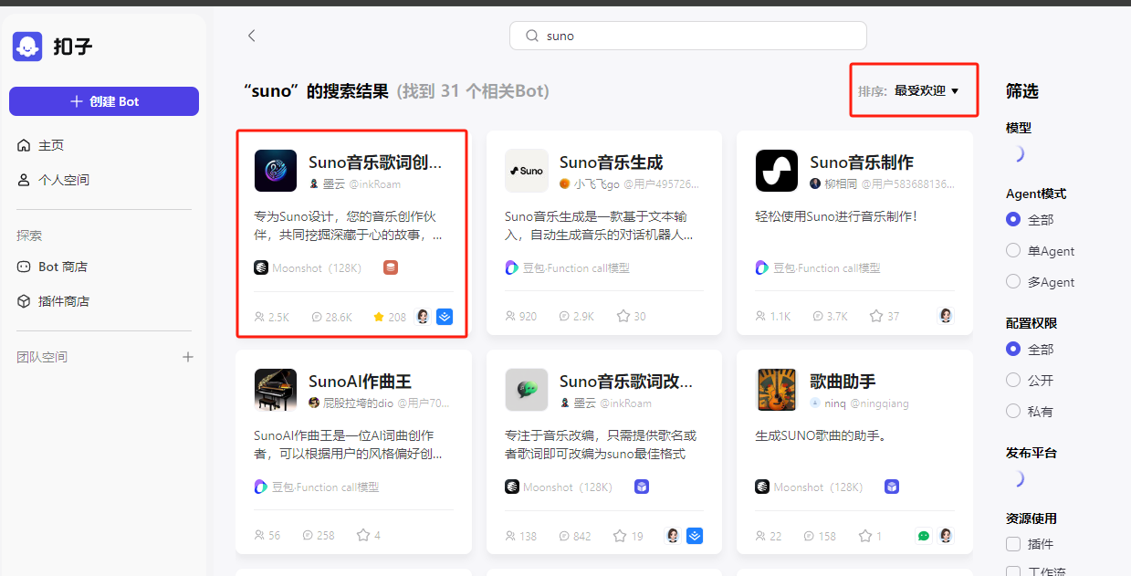Click the 258 chat count text
Screen dimensions: 1131x576
pyautogui.click(x=326, y=535)
